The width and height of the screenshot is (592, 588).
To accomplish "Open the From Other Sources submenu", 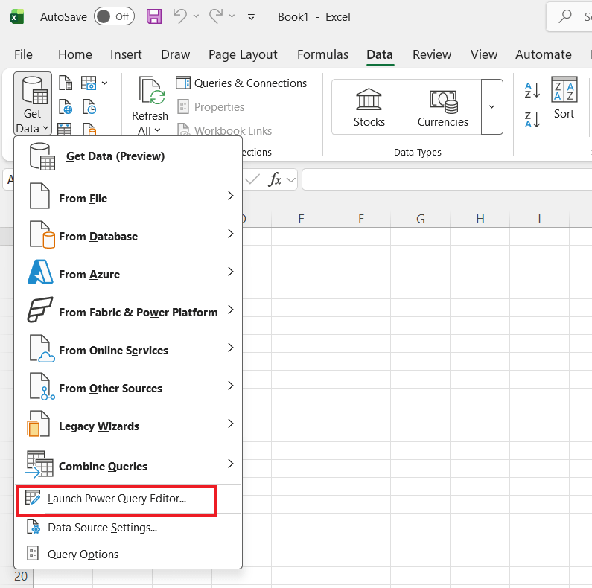I will click(128, 387).
